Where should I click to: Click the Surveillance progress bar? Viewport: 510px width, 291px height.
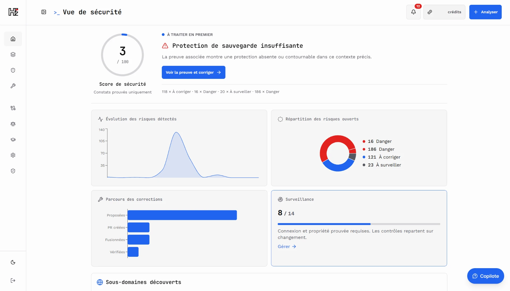click(359, 224)
